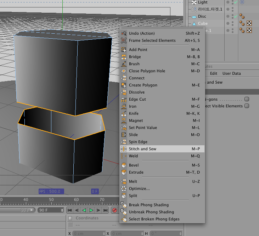
Task: Click the Melt command icon
Action: pos(124,181)
